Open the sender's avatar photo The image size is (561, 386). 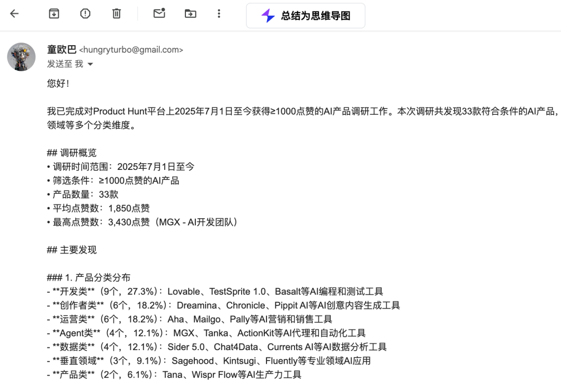[x=21, y=57]
